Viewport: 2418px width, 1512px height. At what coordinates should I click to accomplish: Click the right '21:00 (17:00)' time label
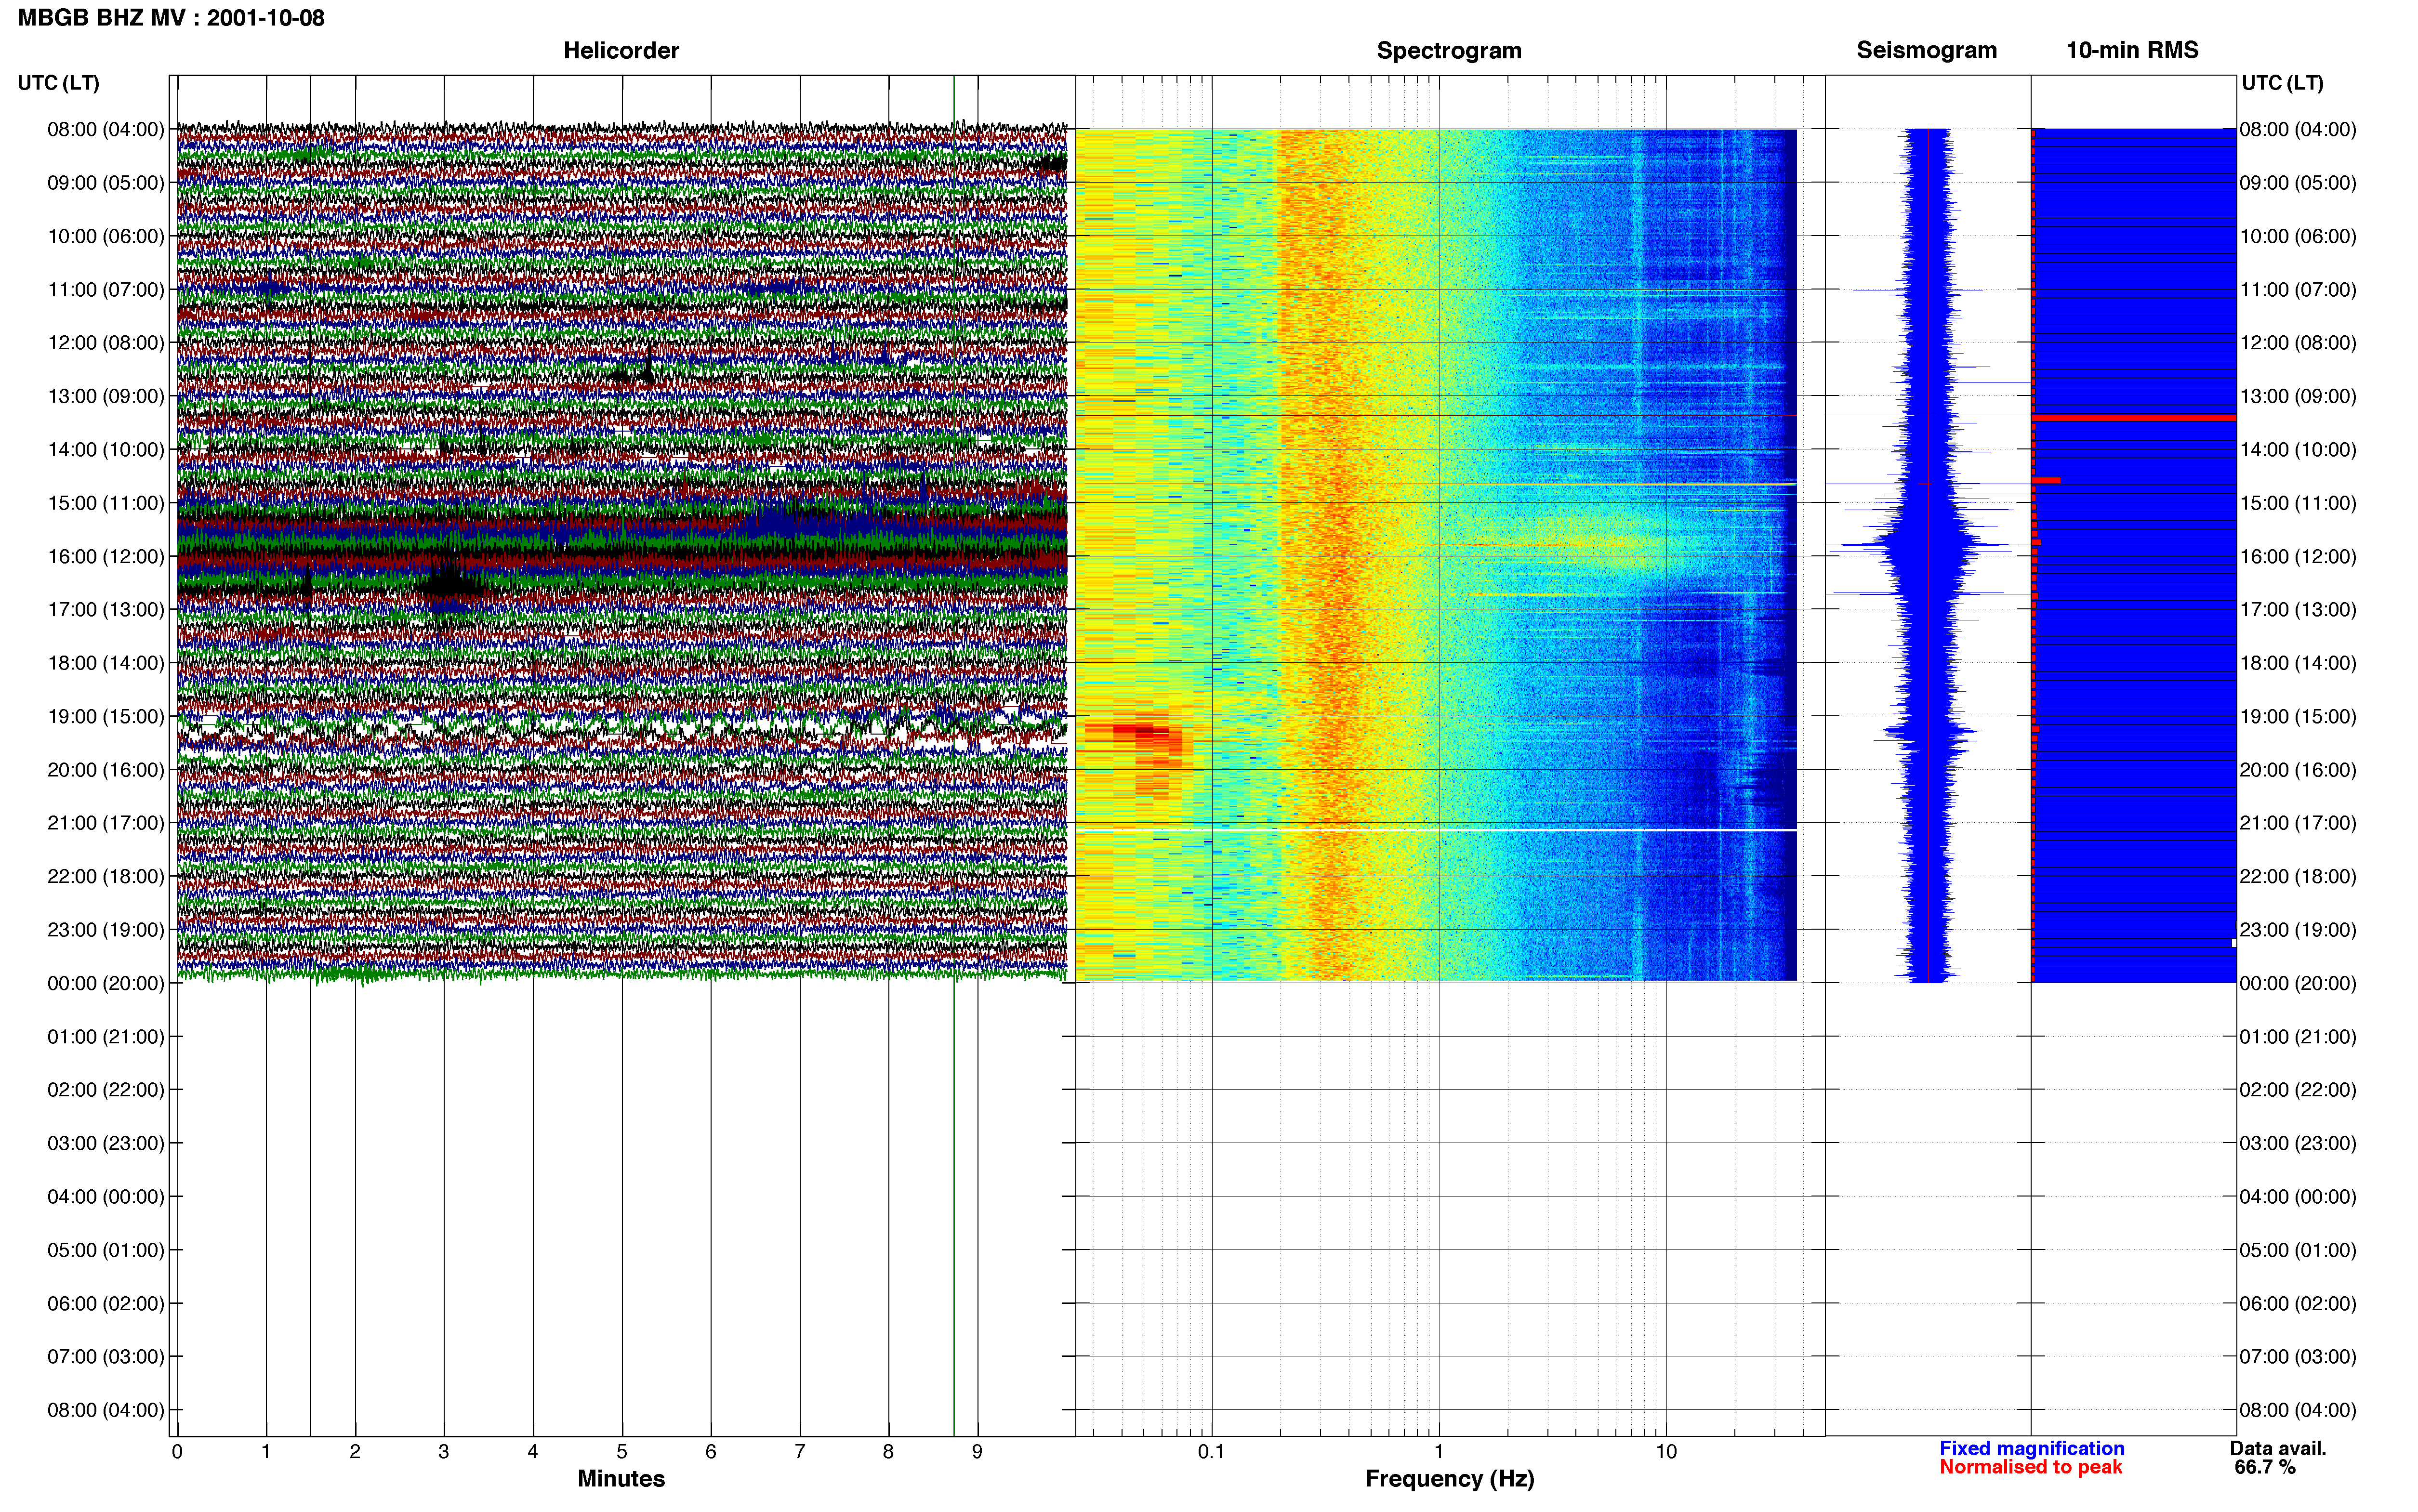pyautogui.click(x=2298, y=823)
